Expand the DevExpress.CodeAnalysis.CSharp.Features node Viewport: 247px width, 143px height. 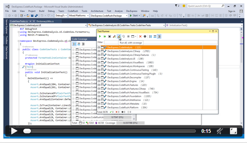(99, 55)
